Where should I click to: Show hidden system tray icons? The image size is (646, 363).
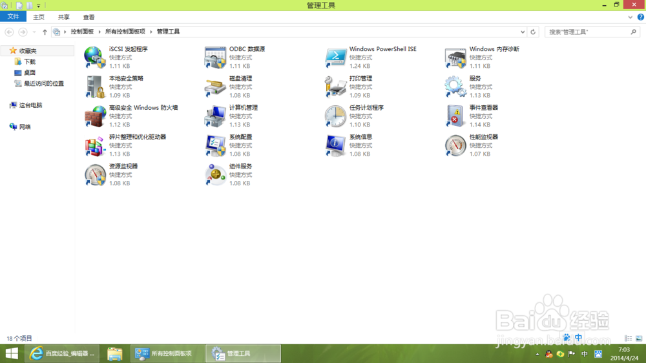pos(537,354)
